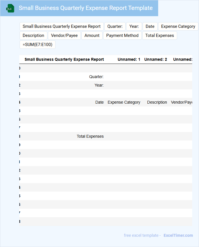Open the ExcelTimer.com link
Viewport: 199px width, 247px height.
tap(178, 235)
